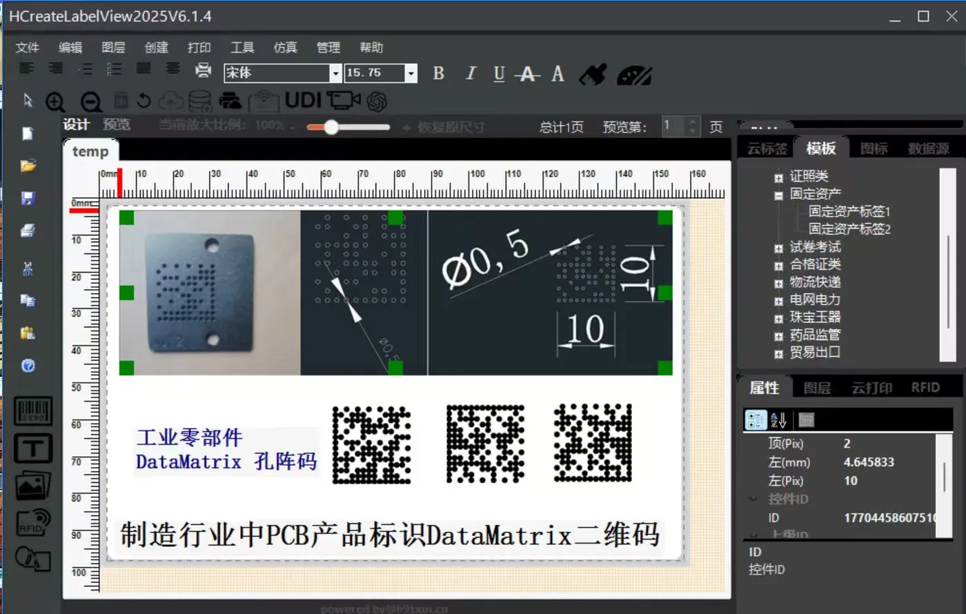Screen dimensions: 966x614
Task: Click the align right button
Action: point(56,68)
